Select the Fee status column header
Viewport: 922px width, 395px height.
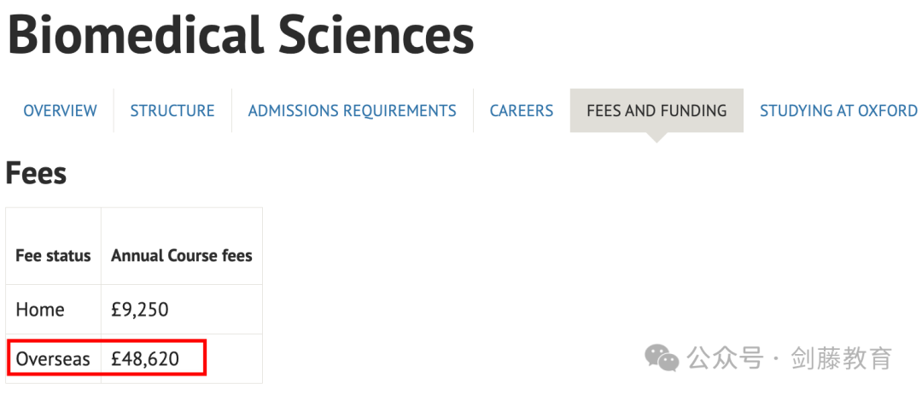(54, 256)
